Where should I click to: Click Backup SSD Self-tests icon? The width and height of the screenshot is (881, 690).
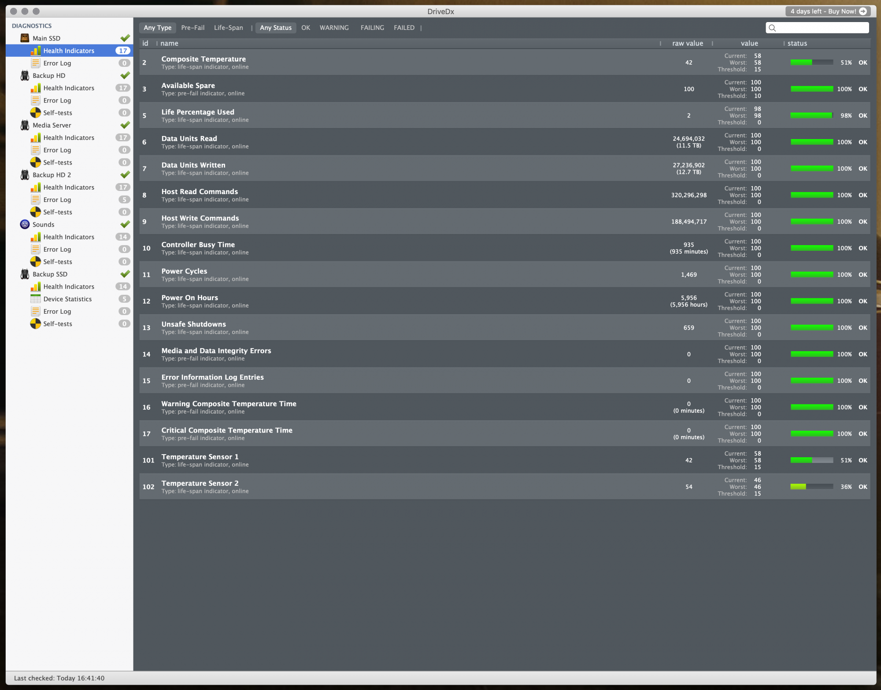click(x=36, y=324)
